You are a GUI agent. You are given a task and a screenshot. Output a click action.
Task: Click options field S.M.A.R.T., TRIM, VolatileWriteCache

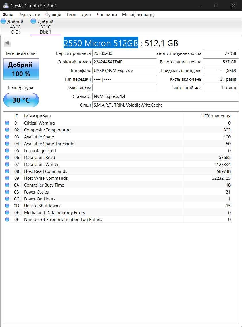165,105
